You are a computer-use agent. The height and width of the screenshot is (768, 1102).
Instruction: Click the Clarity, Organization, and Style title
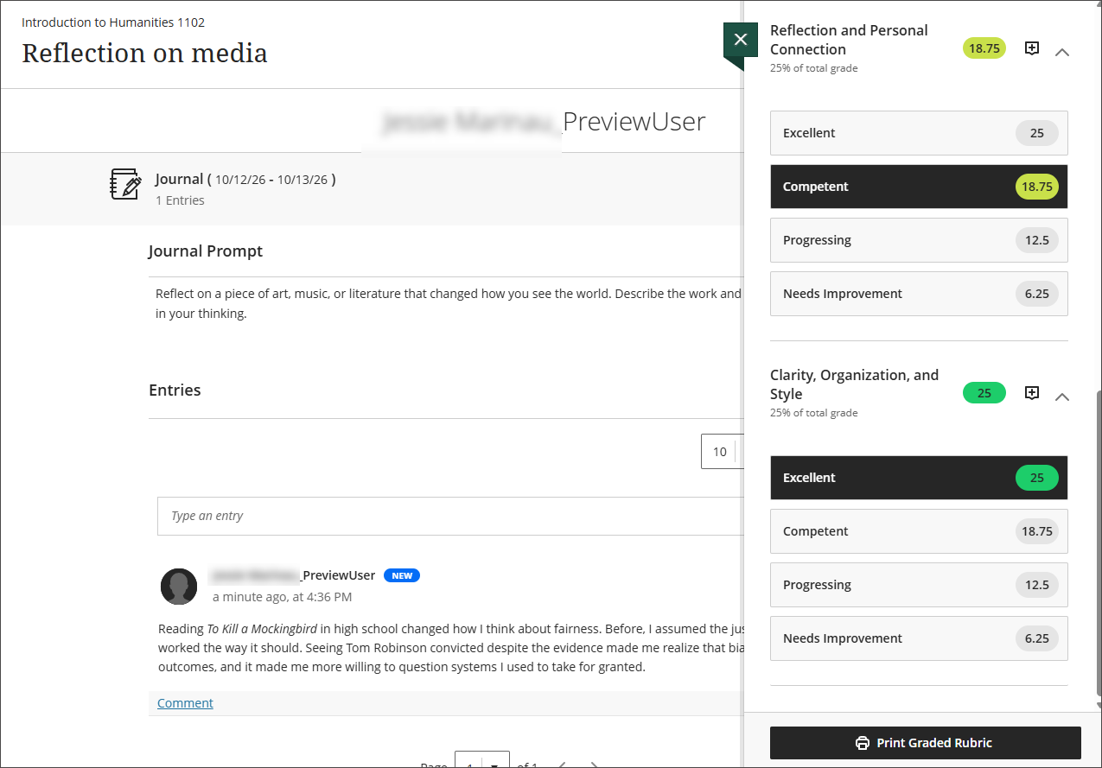854,384
